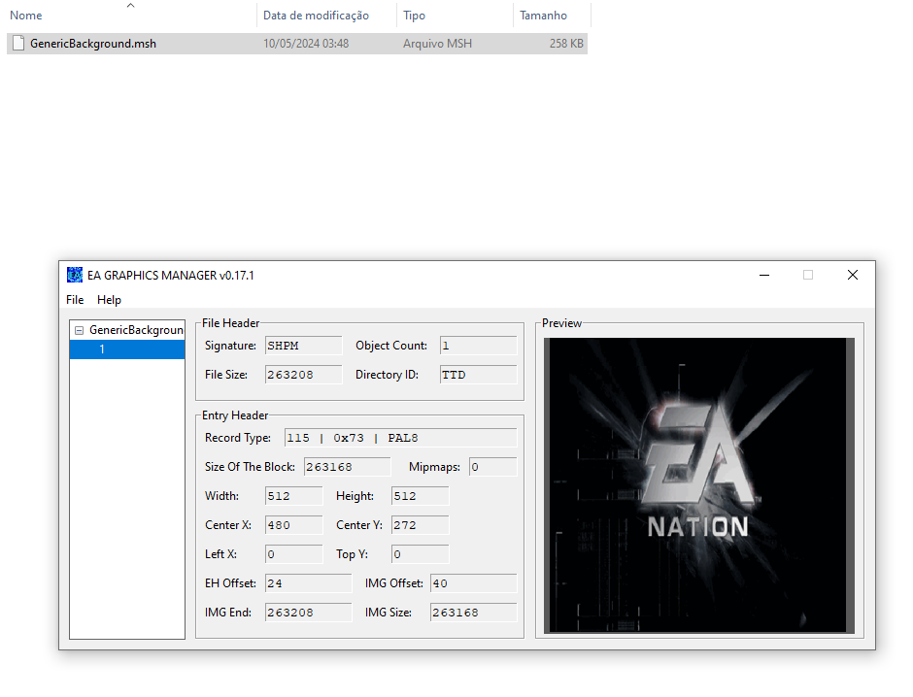
Task: Click the Object Count field
Action: (x=478, y=346)
